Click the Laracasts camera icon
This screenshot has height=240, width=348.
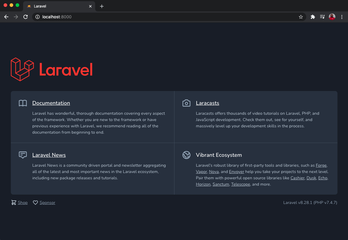186,103
